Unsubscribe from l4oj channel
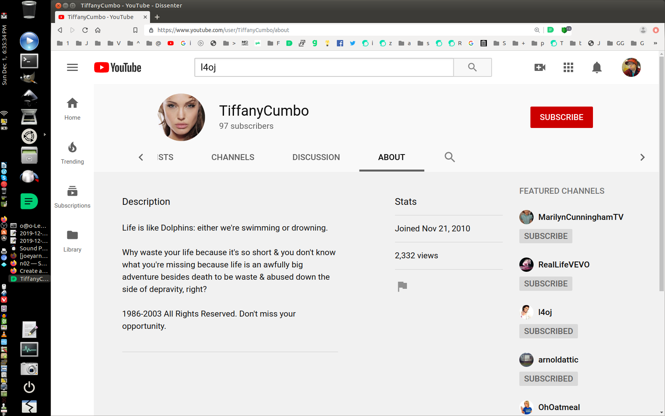Viewport: 665px width, 416px height. pyautogui.click(x=548, y=331)
